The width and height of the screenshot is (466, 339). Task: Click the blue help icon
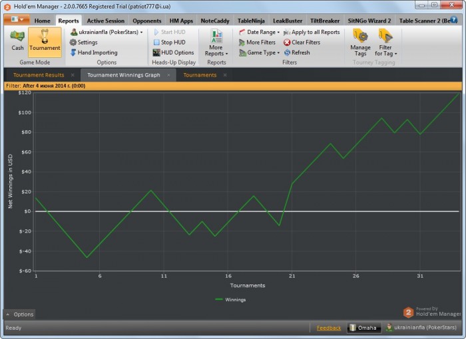(x=454, y=20)
